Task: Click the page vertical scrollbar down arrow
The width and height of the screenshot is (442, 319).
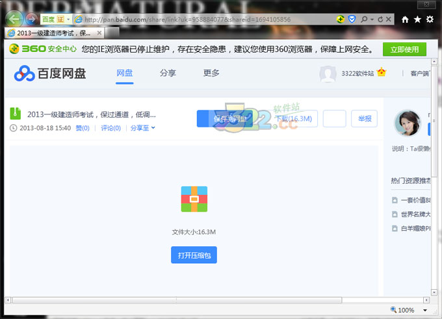Action: pyautogui.click(x=434, y=292)
